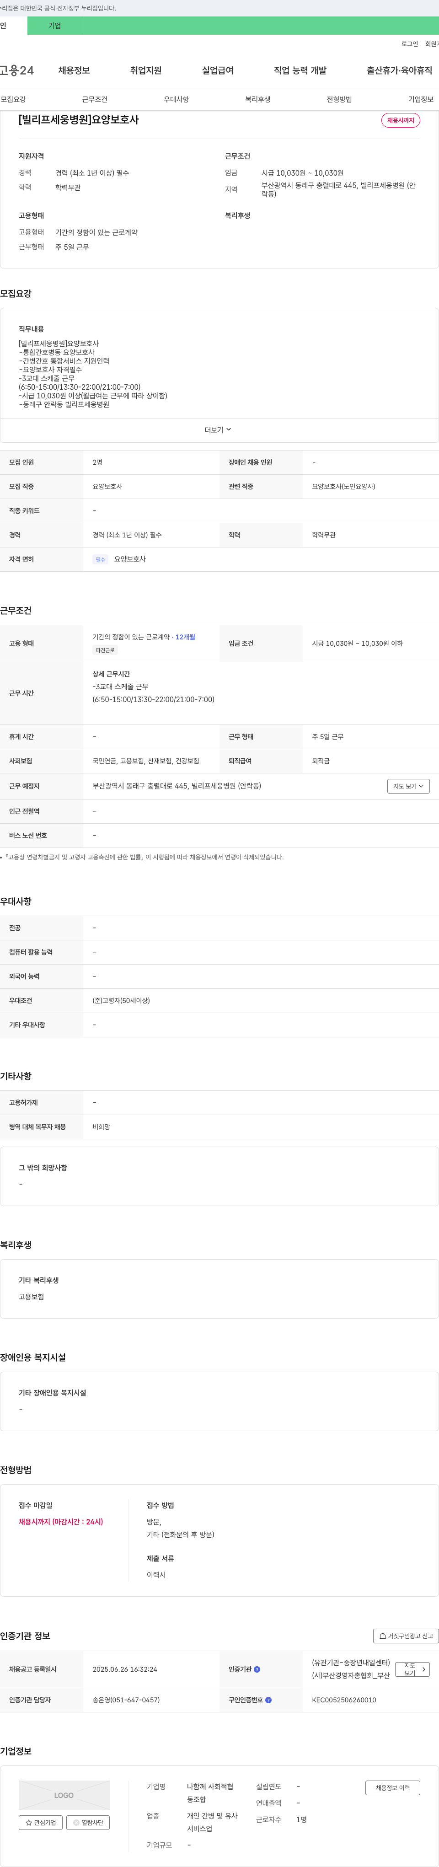The image size is (439, 1867).
Task: Click the 채용시까지 badge
Action: coord(401,120)
